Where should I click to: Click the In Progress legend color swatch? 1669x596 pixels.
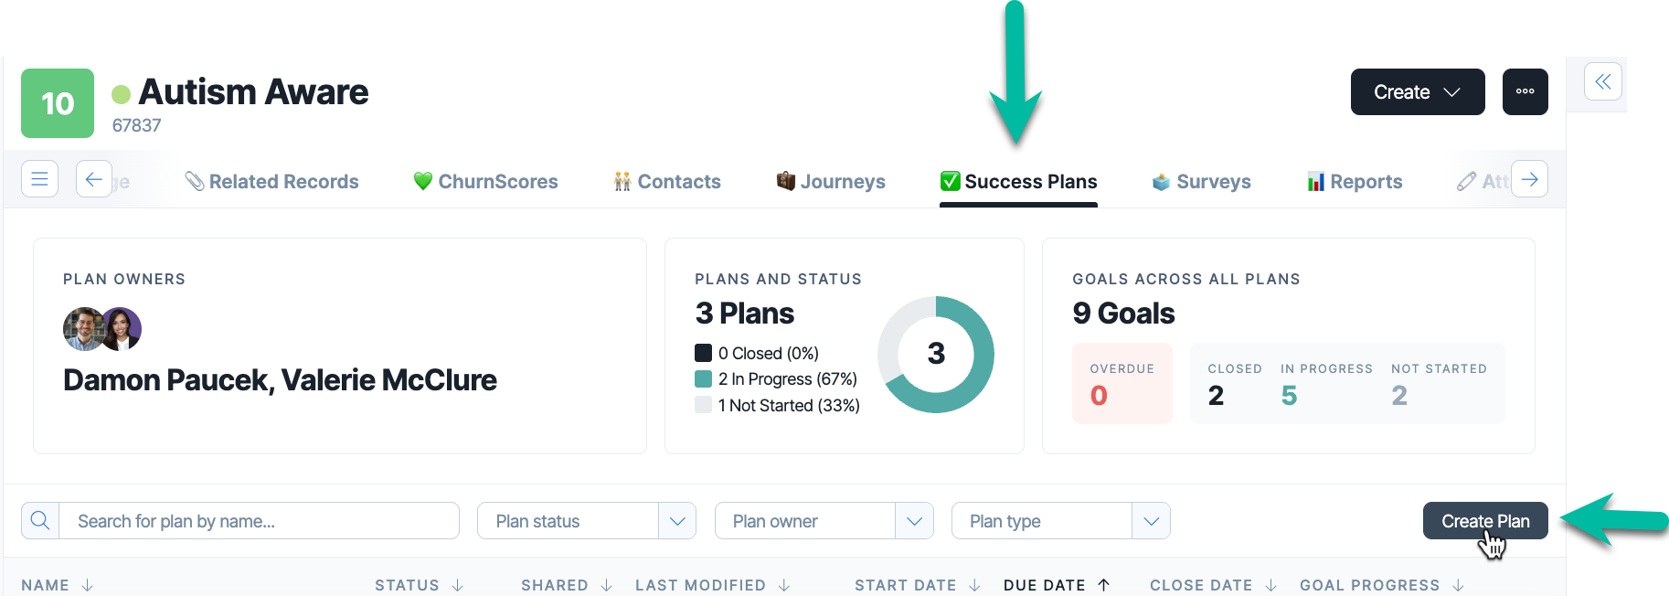(x=703, y=378)
